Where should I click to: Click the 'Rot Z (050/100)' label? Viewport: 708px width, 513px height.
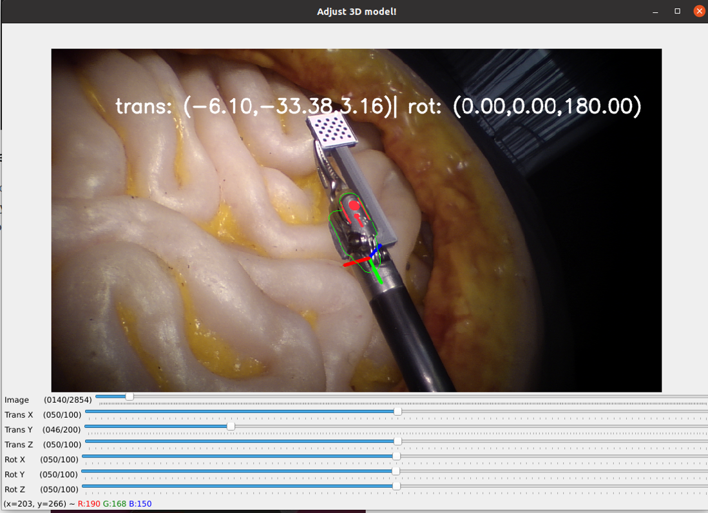point(41,489)
